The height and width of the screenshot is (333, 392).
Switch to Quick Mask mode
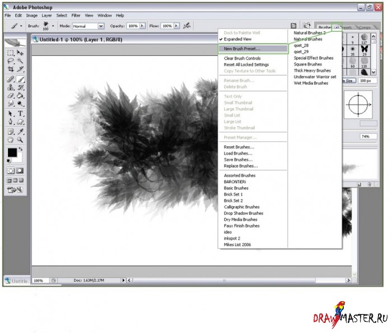(21, 170)
